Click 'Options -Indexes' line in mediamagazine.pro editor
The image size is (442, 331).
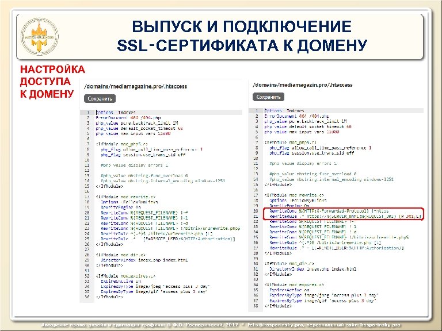click(x=116, y=112)
